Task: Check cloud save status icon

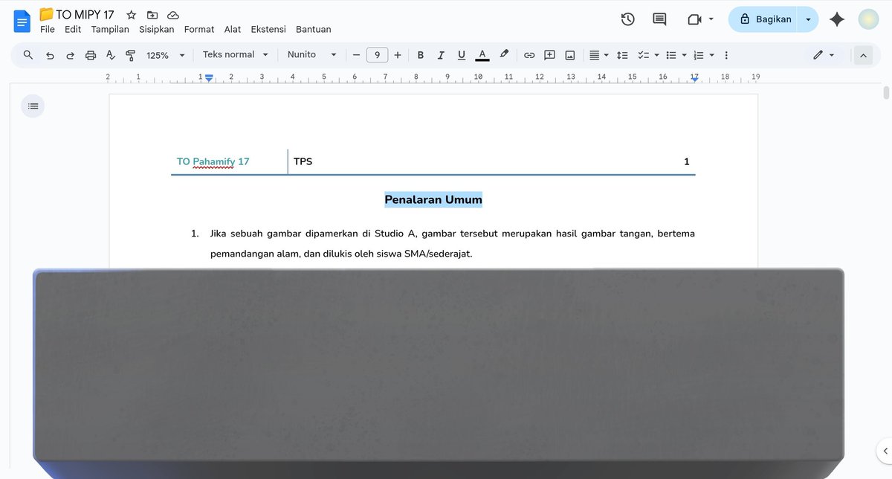Action: (x=173, y=15)
